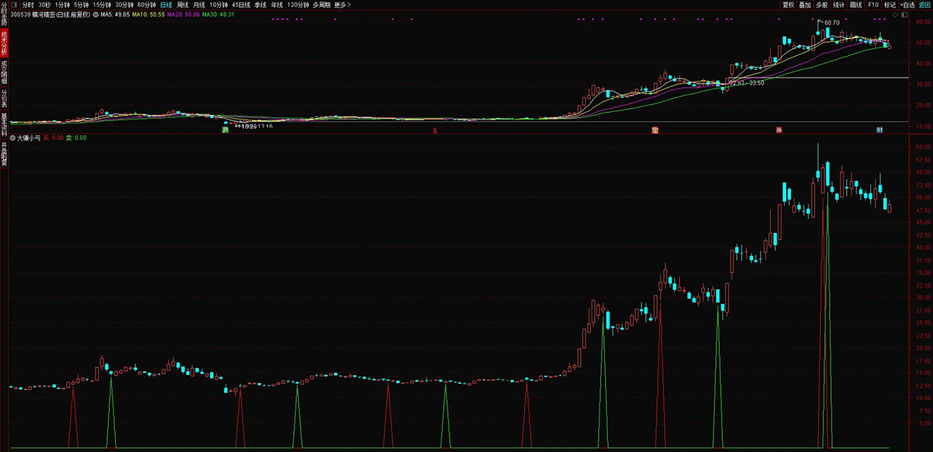
Task: Open the indicator menu arrow beside MA5
Action: [95, 14]
